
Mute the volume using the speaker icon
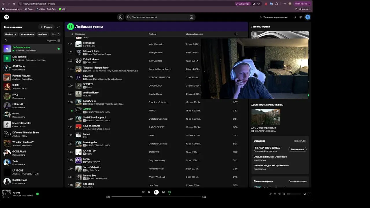coord(284,194)
